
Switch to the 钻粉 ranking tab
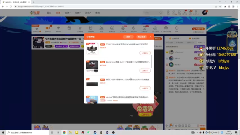[201, 42]
